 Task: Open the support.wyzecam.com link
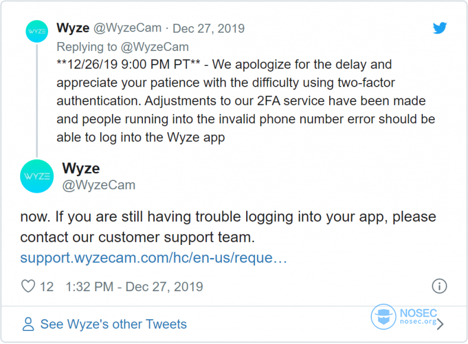[x=154, y=258]
